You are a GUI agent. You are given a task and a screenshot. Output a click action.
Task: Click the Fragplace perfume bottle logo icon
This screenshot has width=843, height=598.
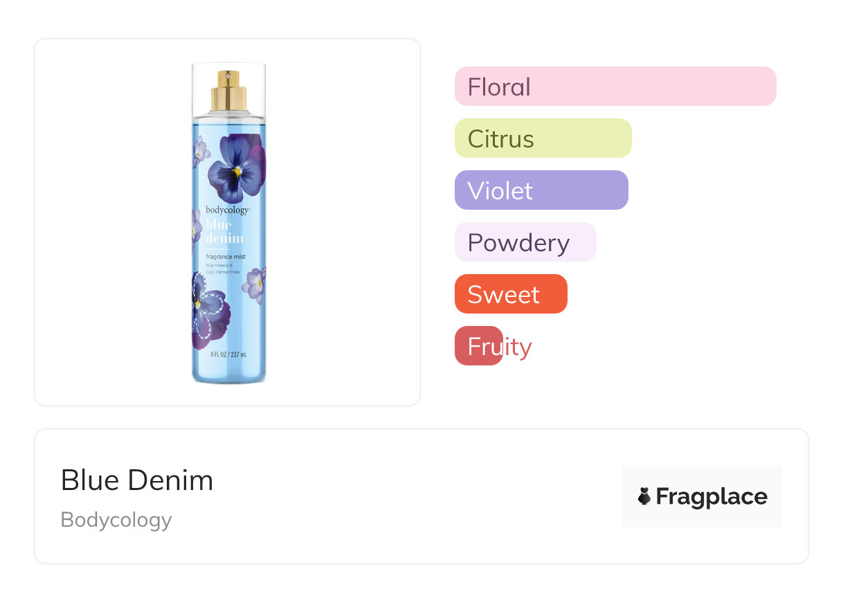pos(644,496)
